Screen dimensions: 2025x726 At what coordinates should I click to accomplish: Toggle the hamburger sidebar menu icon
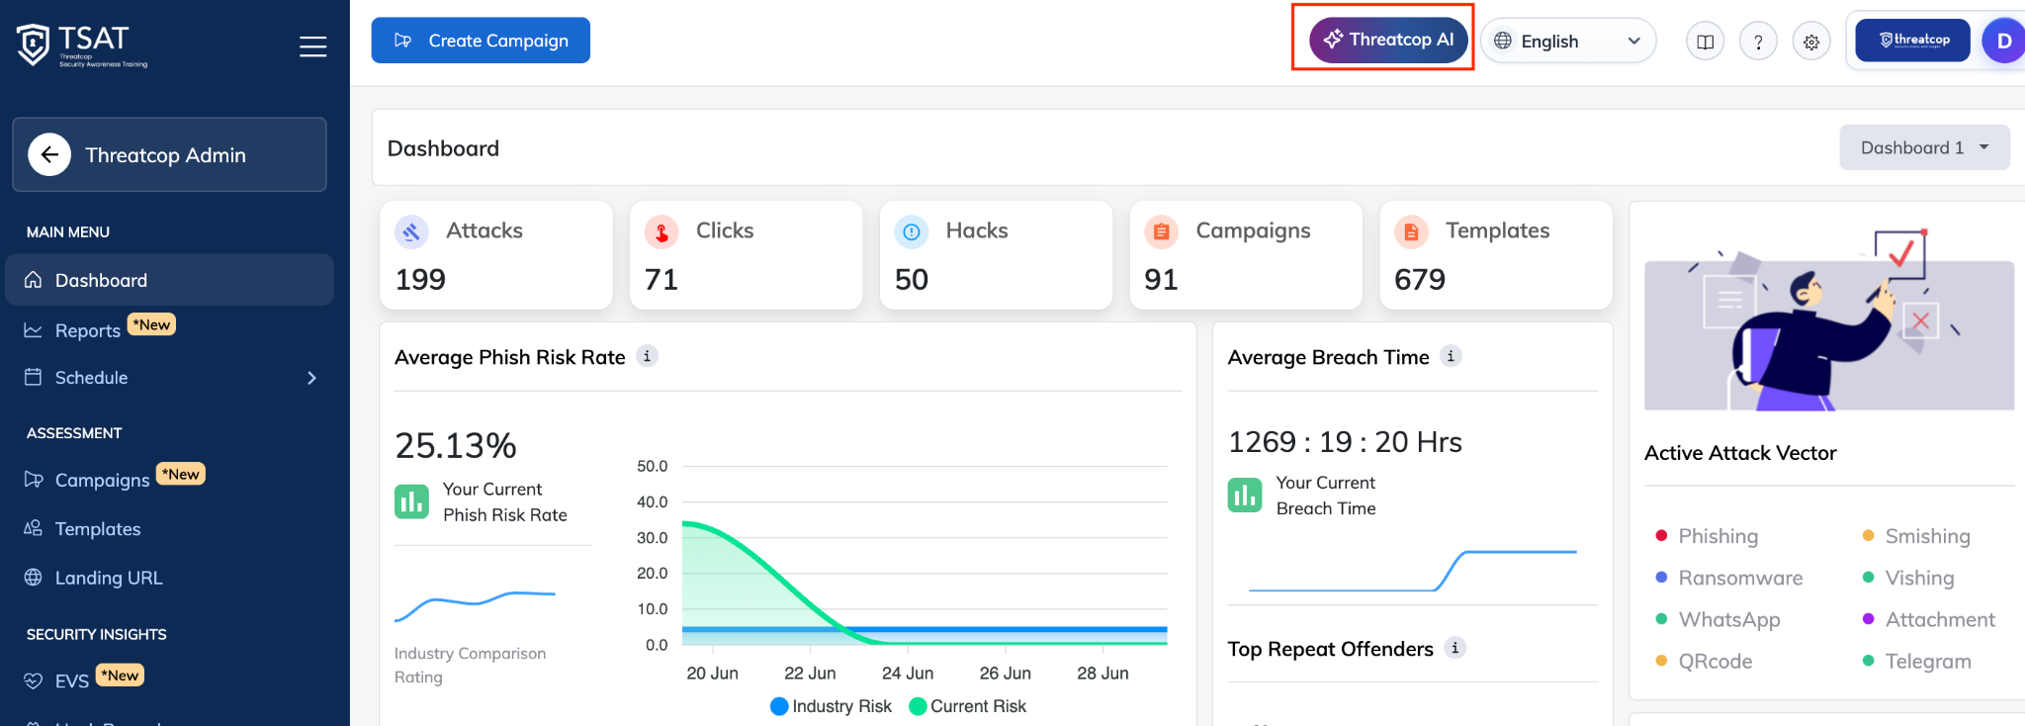[x=312, y=46]
